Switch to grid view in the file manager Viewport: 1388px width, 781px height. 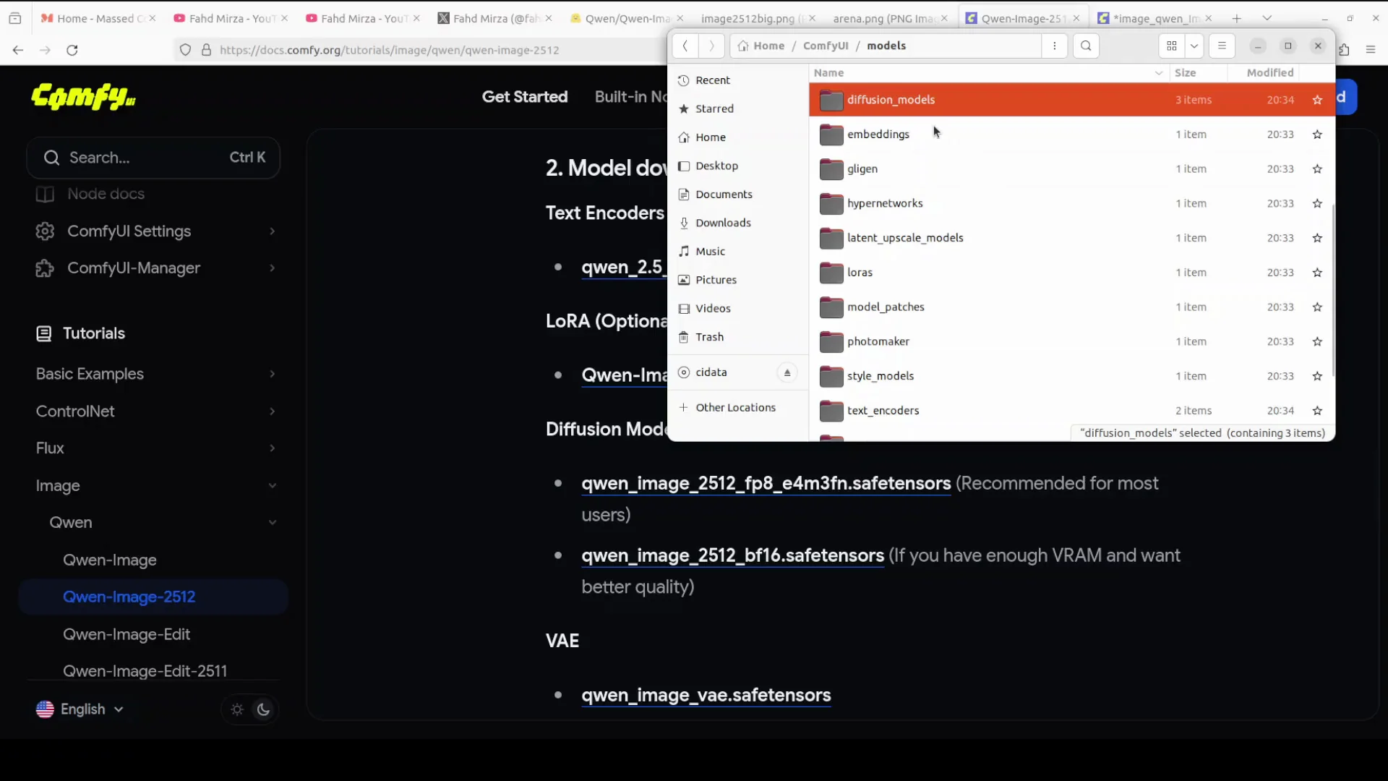[x=1172, y=46]
